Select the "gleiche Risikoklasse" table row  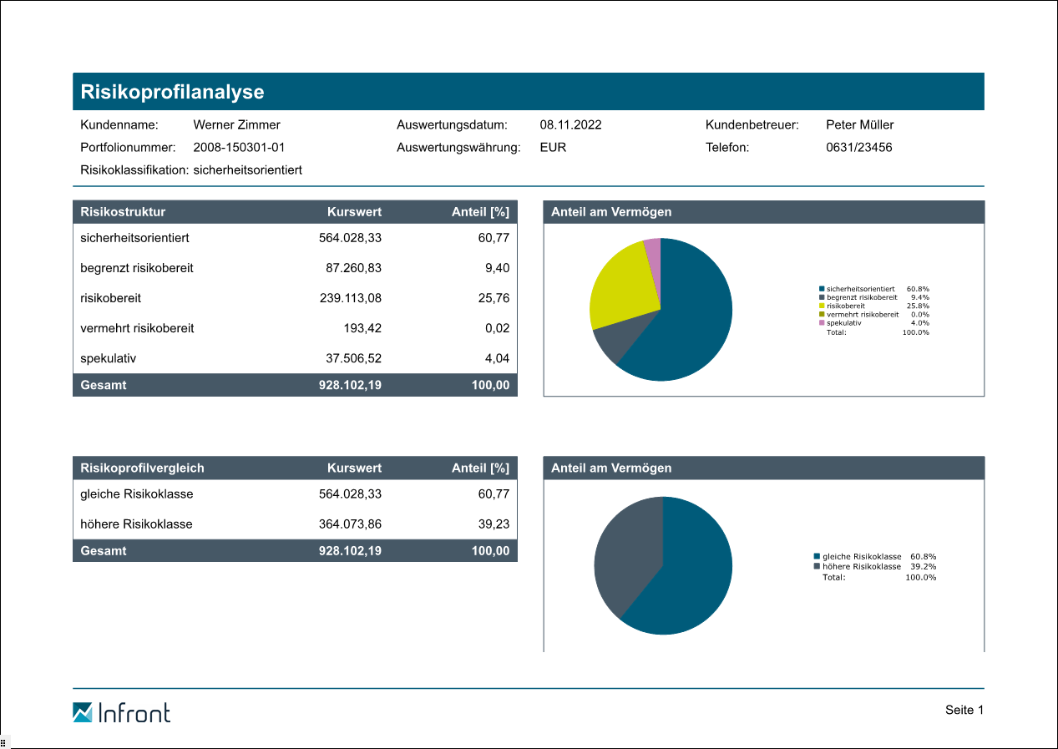pyautogui.click(x=295, y=494)
